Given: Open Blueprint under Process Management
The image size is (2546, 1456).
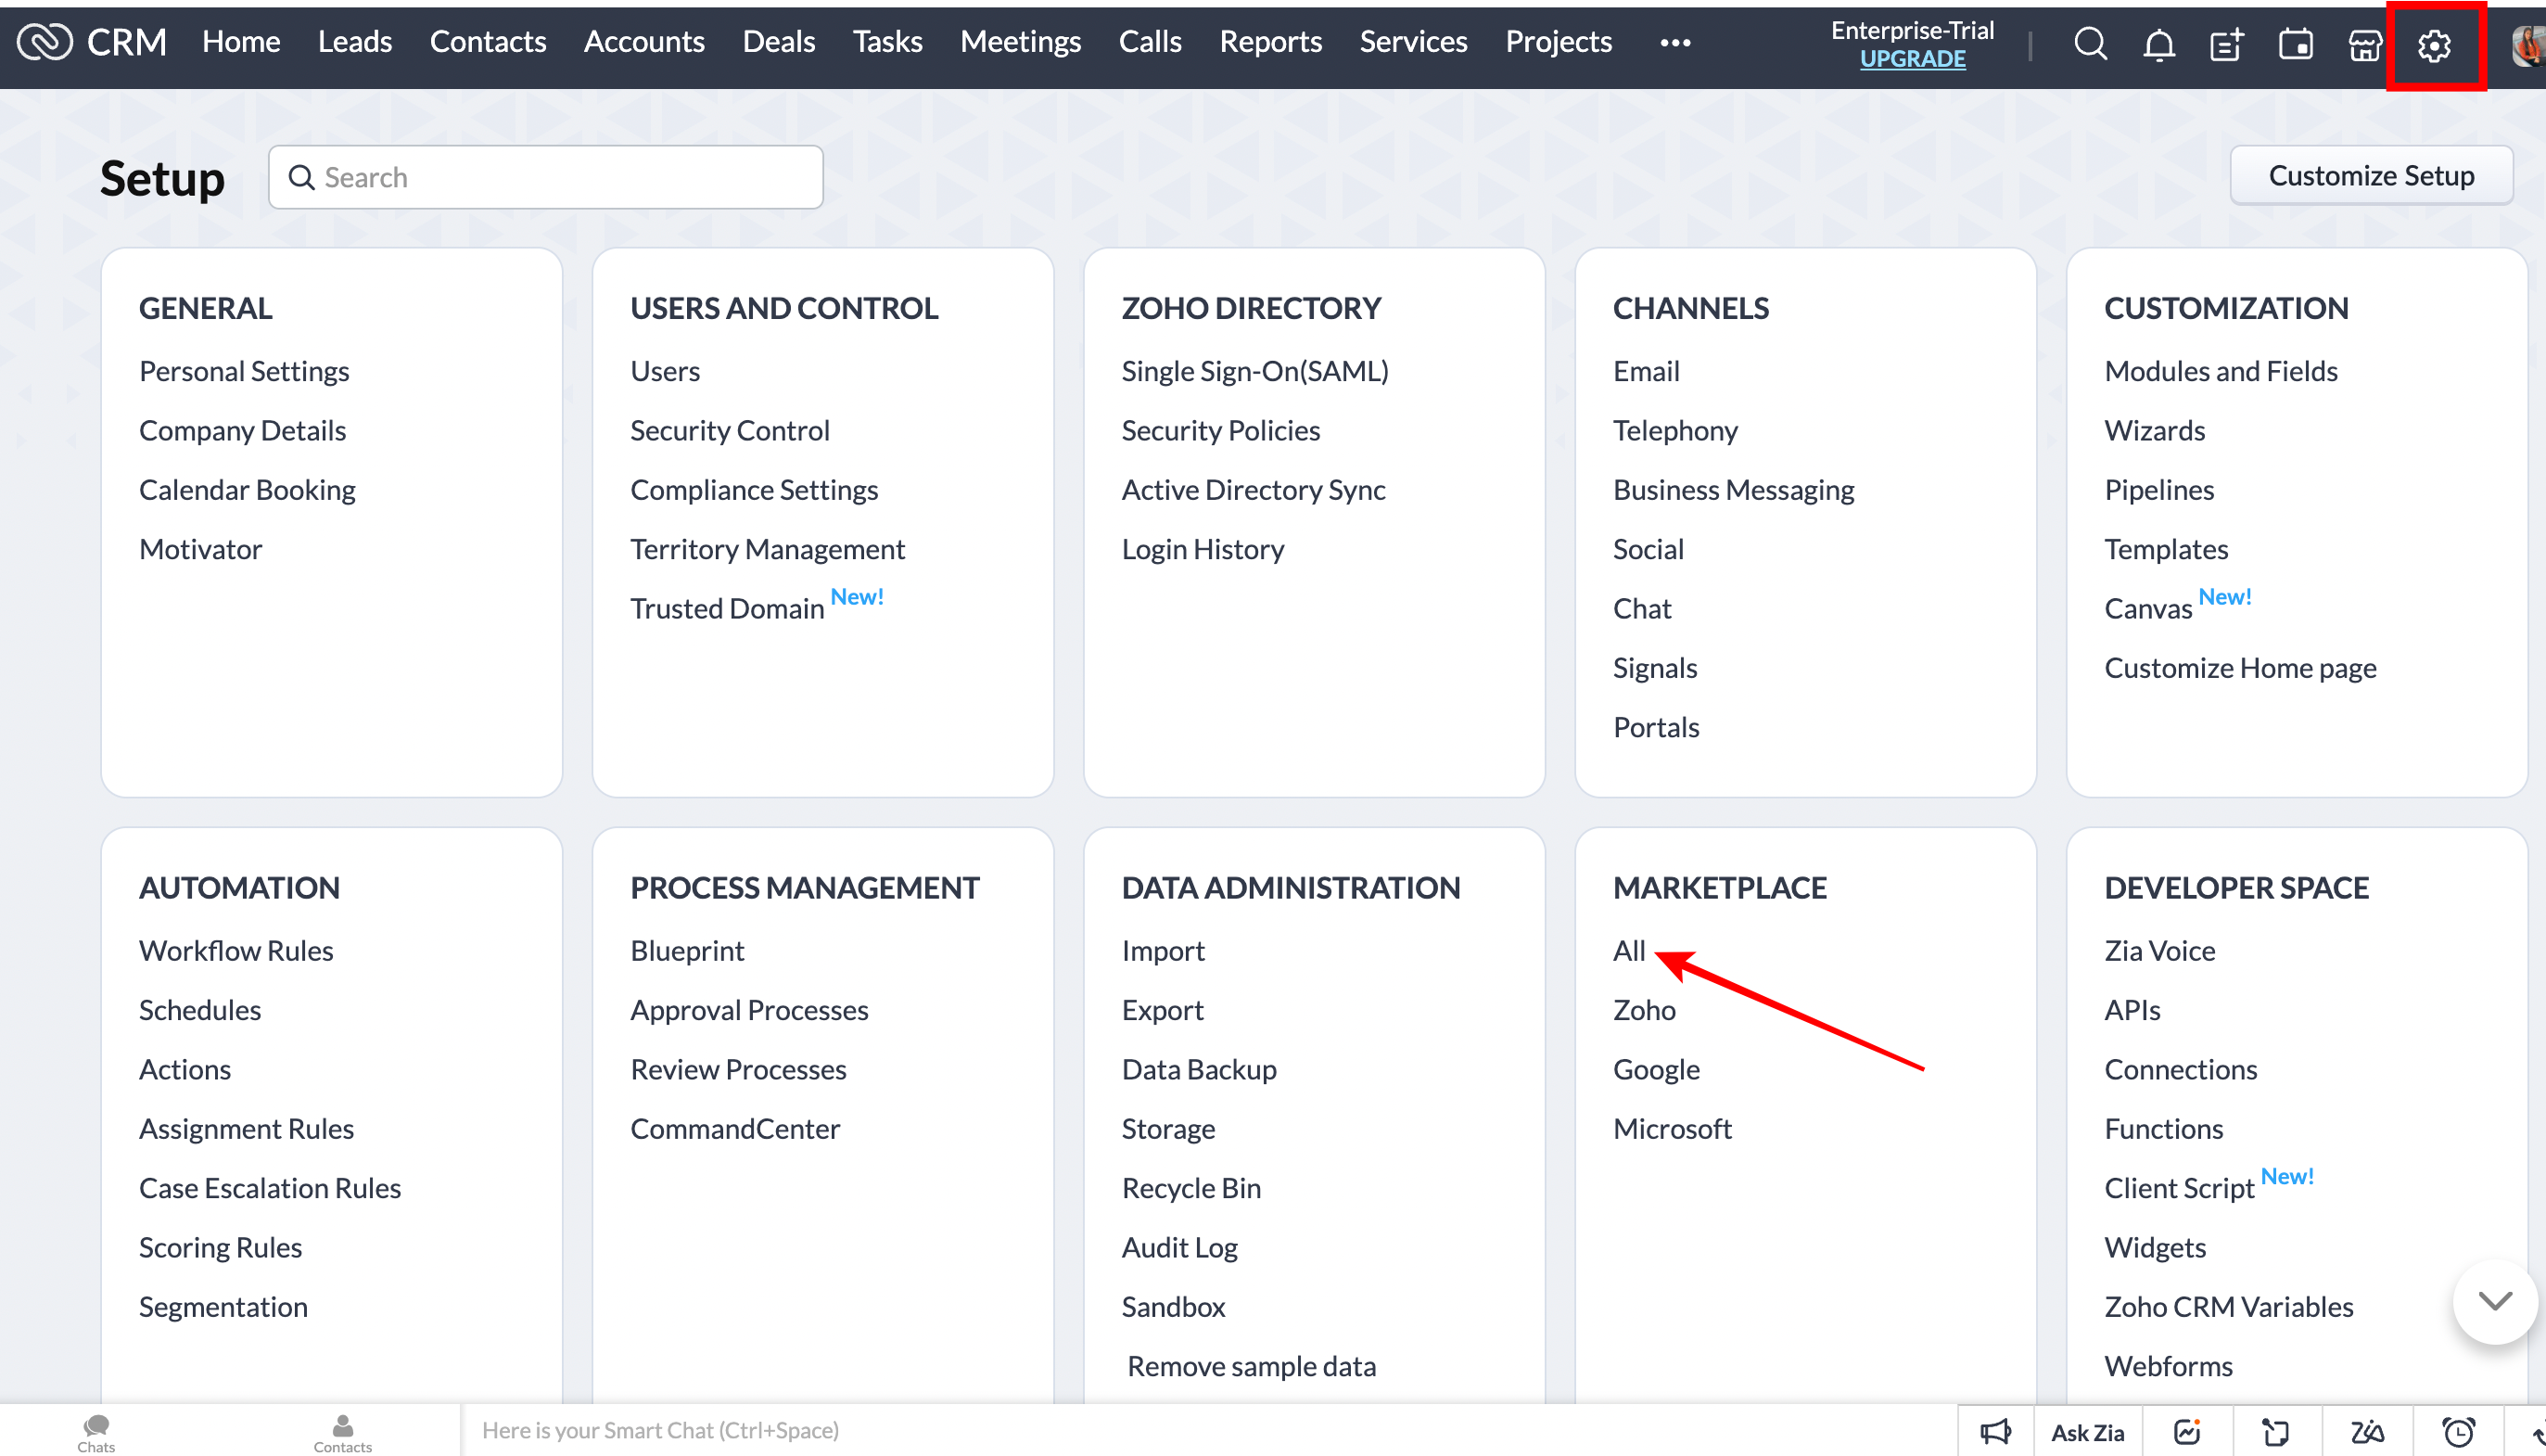Looking at the screenshot, I should tap(687, 950).
